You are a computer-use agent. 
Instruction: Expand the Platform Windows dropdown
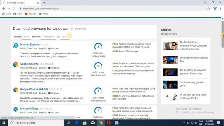point(48,37)
